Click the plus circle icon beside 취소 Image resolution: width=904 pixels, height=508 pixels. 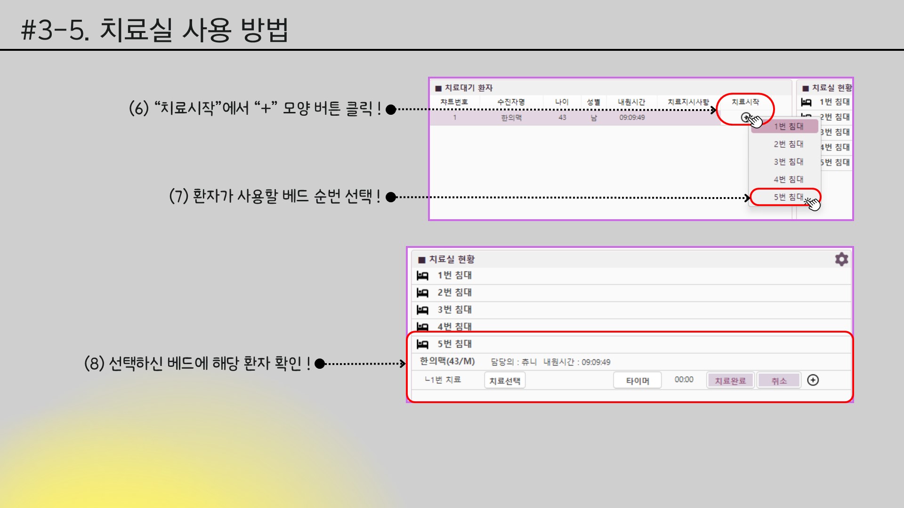click(813, 380)
